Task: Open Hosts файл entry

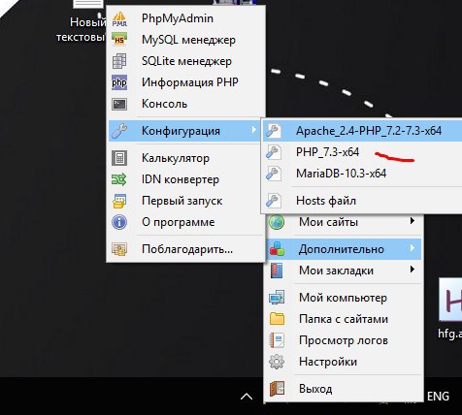Action: 362,201
